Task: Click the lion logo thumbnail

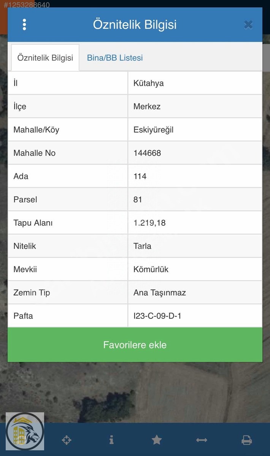Action: [25, 431]
